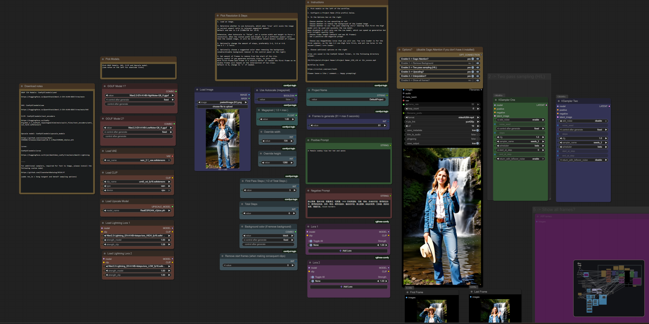Click the arrow icon on Enable 0 Sage Attention row
Image resolution: width=649 pixels, height=324 pixels.
point(478,59)
